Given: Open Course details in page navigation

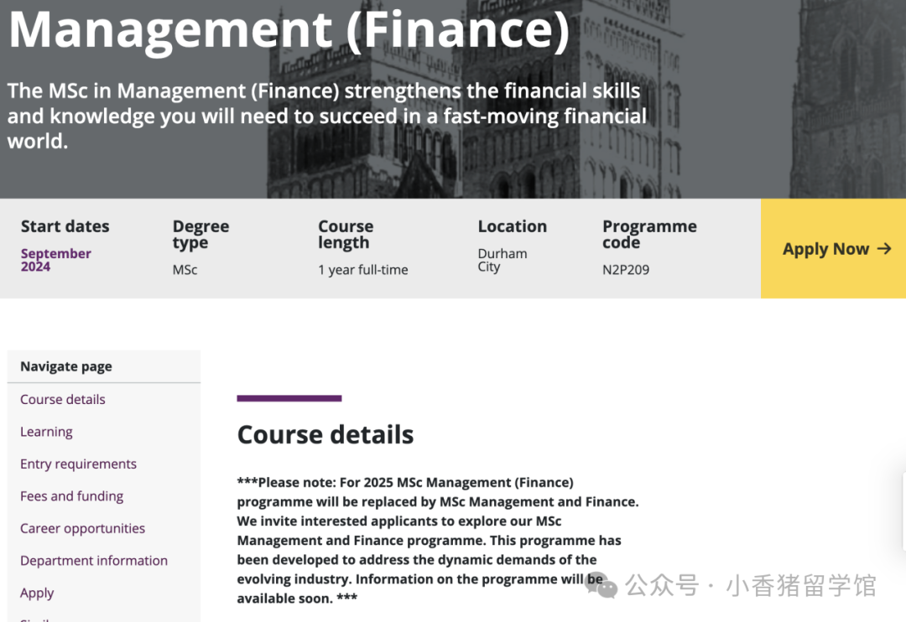Looking at the screenshot, I should pyautogui.click(x=63, y=400).
